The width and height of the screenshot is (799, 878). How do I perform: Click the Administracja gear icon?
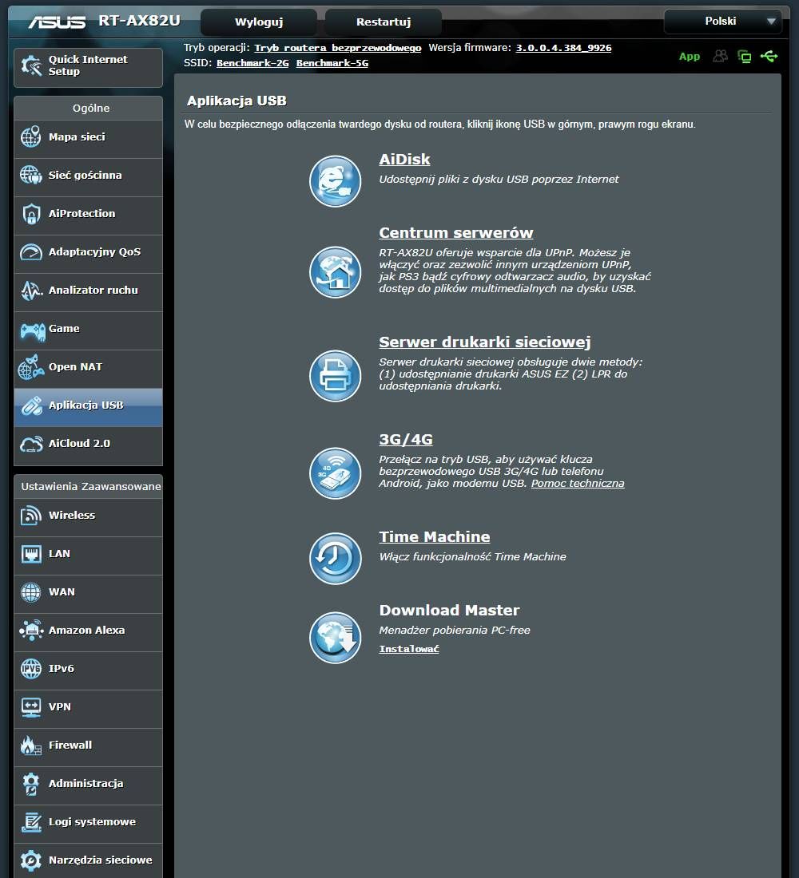(x=31, y=783)
